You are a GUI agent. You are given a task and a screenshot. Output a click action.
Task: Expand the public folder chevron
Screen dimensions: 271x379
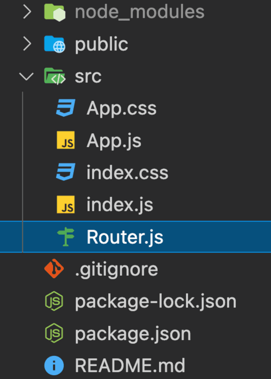27,44
